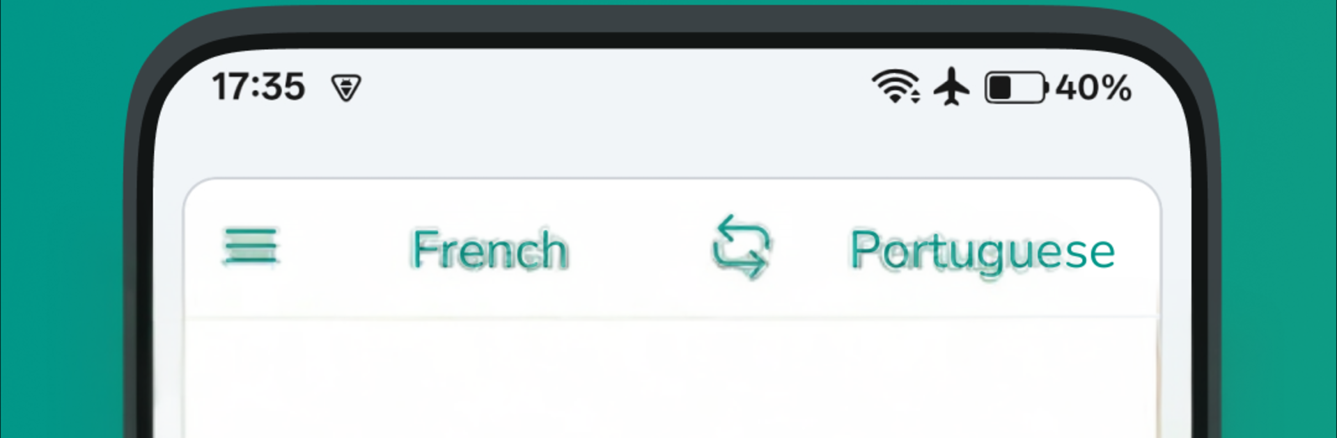
Task: Click the 17:35 clock in status bar
Action: pos(258,88)
